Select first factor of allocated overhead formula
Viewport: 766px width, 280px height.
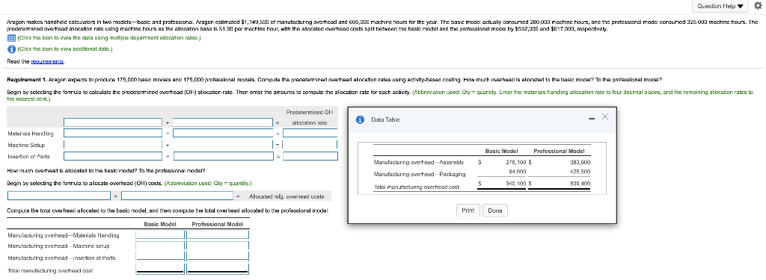pos(59,196)
